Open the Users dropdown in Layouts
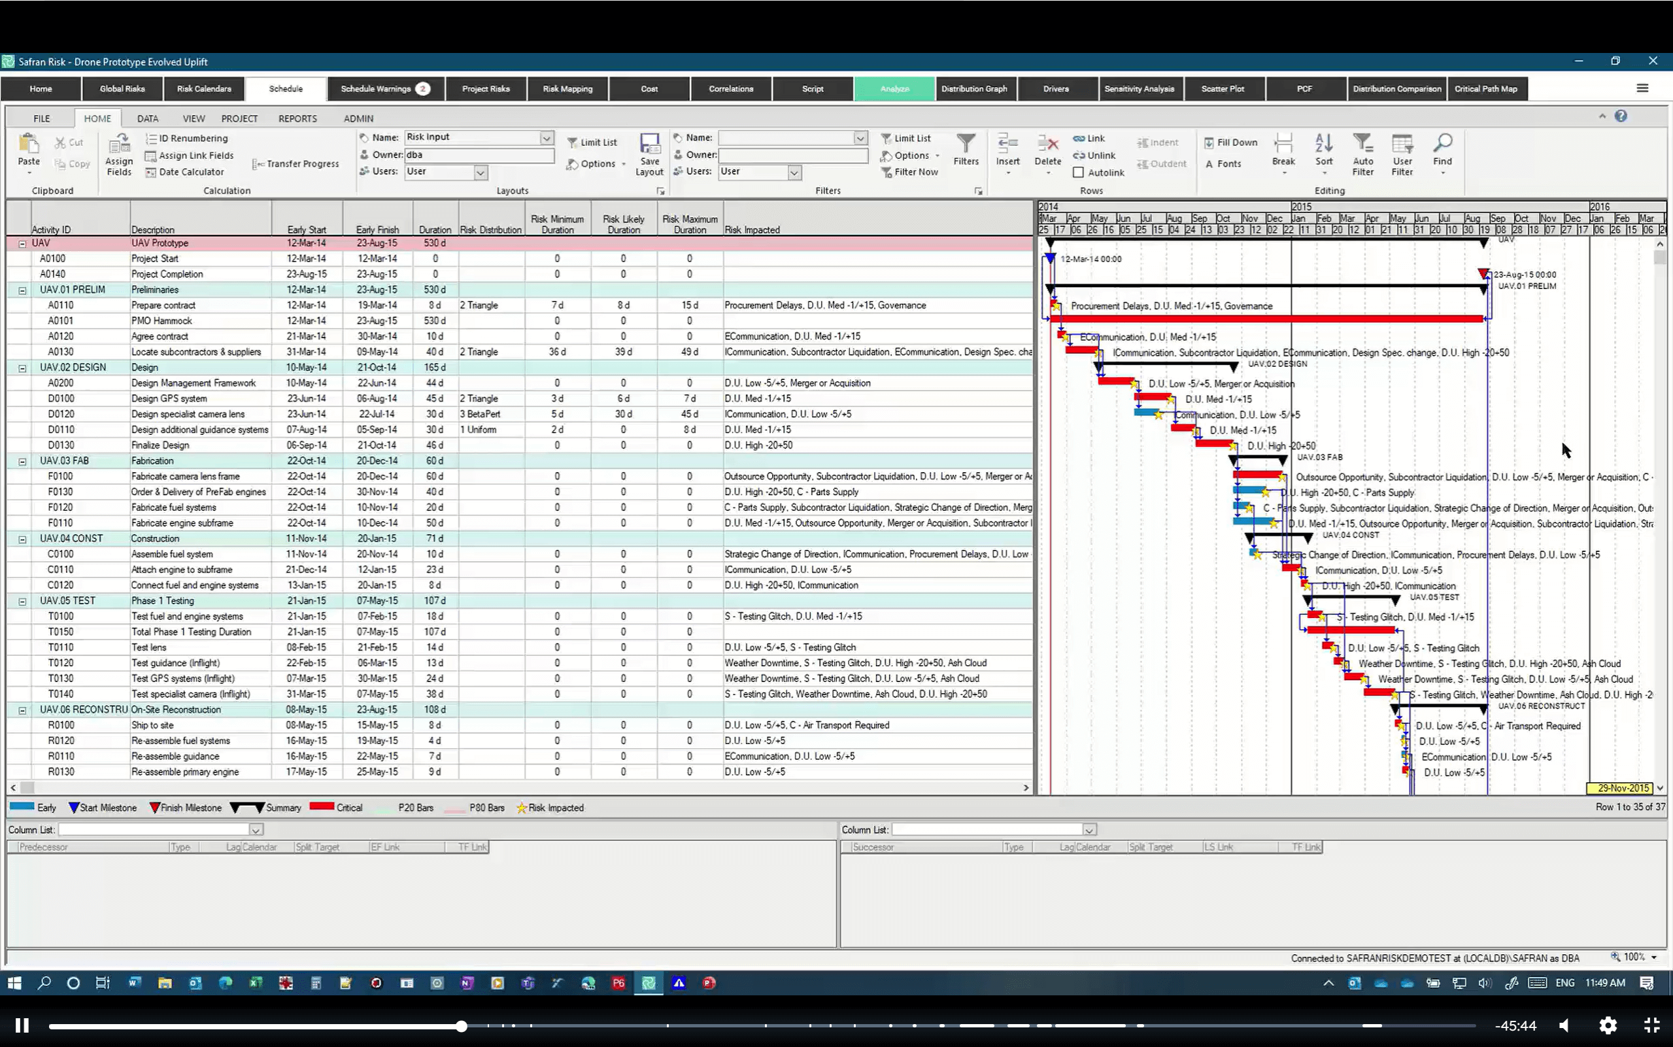1673x1047 pixels. click(480, 172)
